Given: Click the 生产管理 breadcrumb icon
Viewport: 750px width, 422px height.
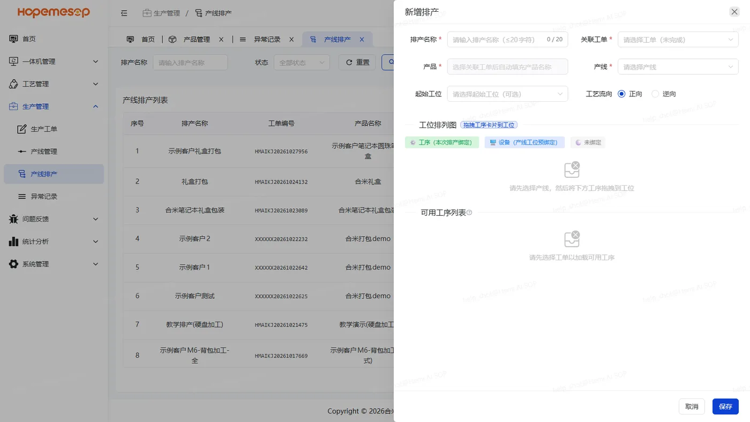Looking at the screenshot, I should (147, 13).
